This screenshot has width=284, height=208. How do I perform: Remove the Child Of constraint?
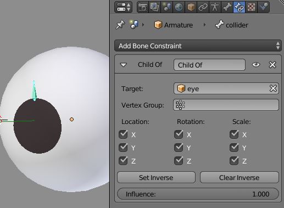pos(272,65)
